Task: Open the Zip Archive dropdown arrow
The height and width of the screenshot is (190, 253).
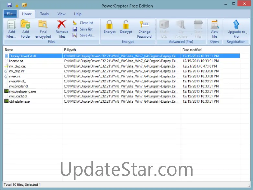Action: (x=192, y=34)
